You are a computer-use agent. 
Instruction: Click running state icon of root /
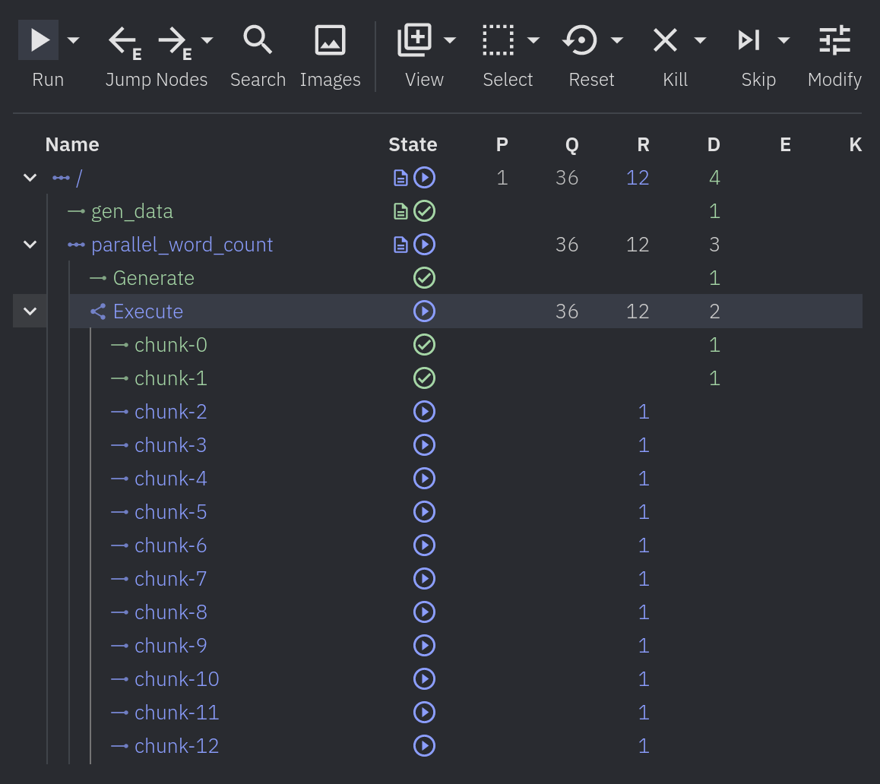pyautogui.click(x=424, y=178)
